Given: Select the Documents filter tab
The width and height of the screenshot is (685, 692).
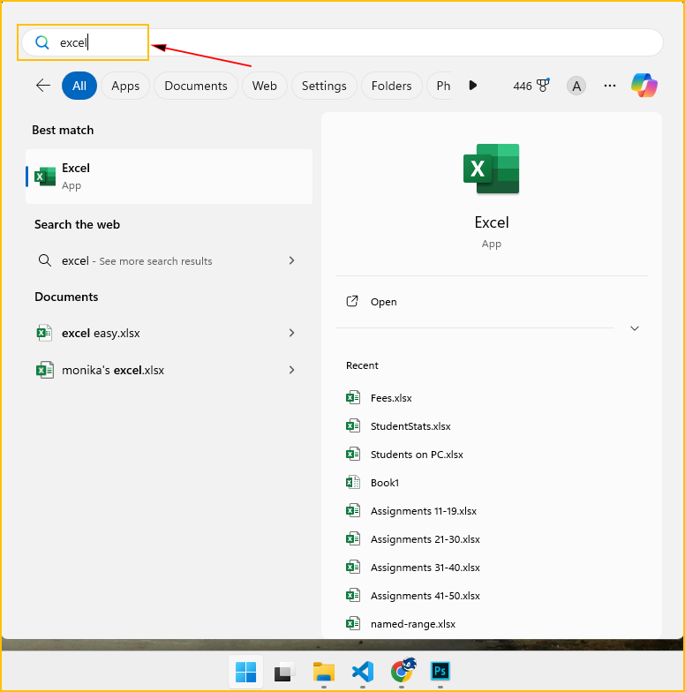Looking at the screenshot, I should click(x=196, y=86).
